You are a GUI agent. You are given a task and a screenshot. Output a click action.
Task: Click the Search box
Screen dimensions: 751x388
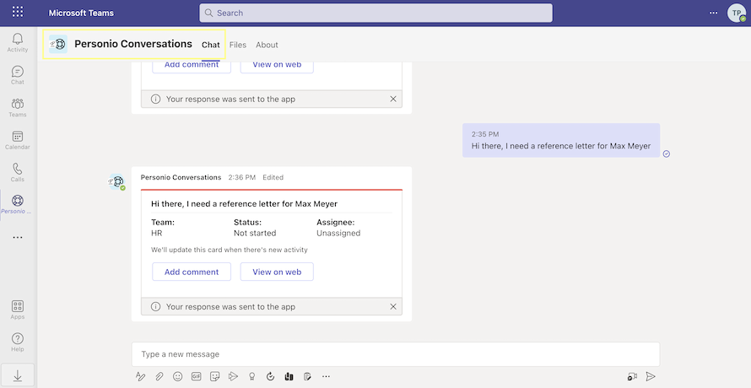[376, 13]
